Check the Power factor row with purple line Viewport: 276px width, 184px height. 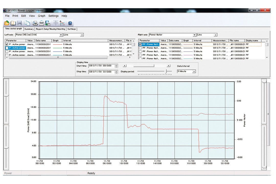pos(140,51)
